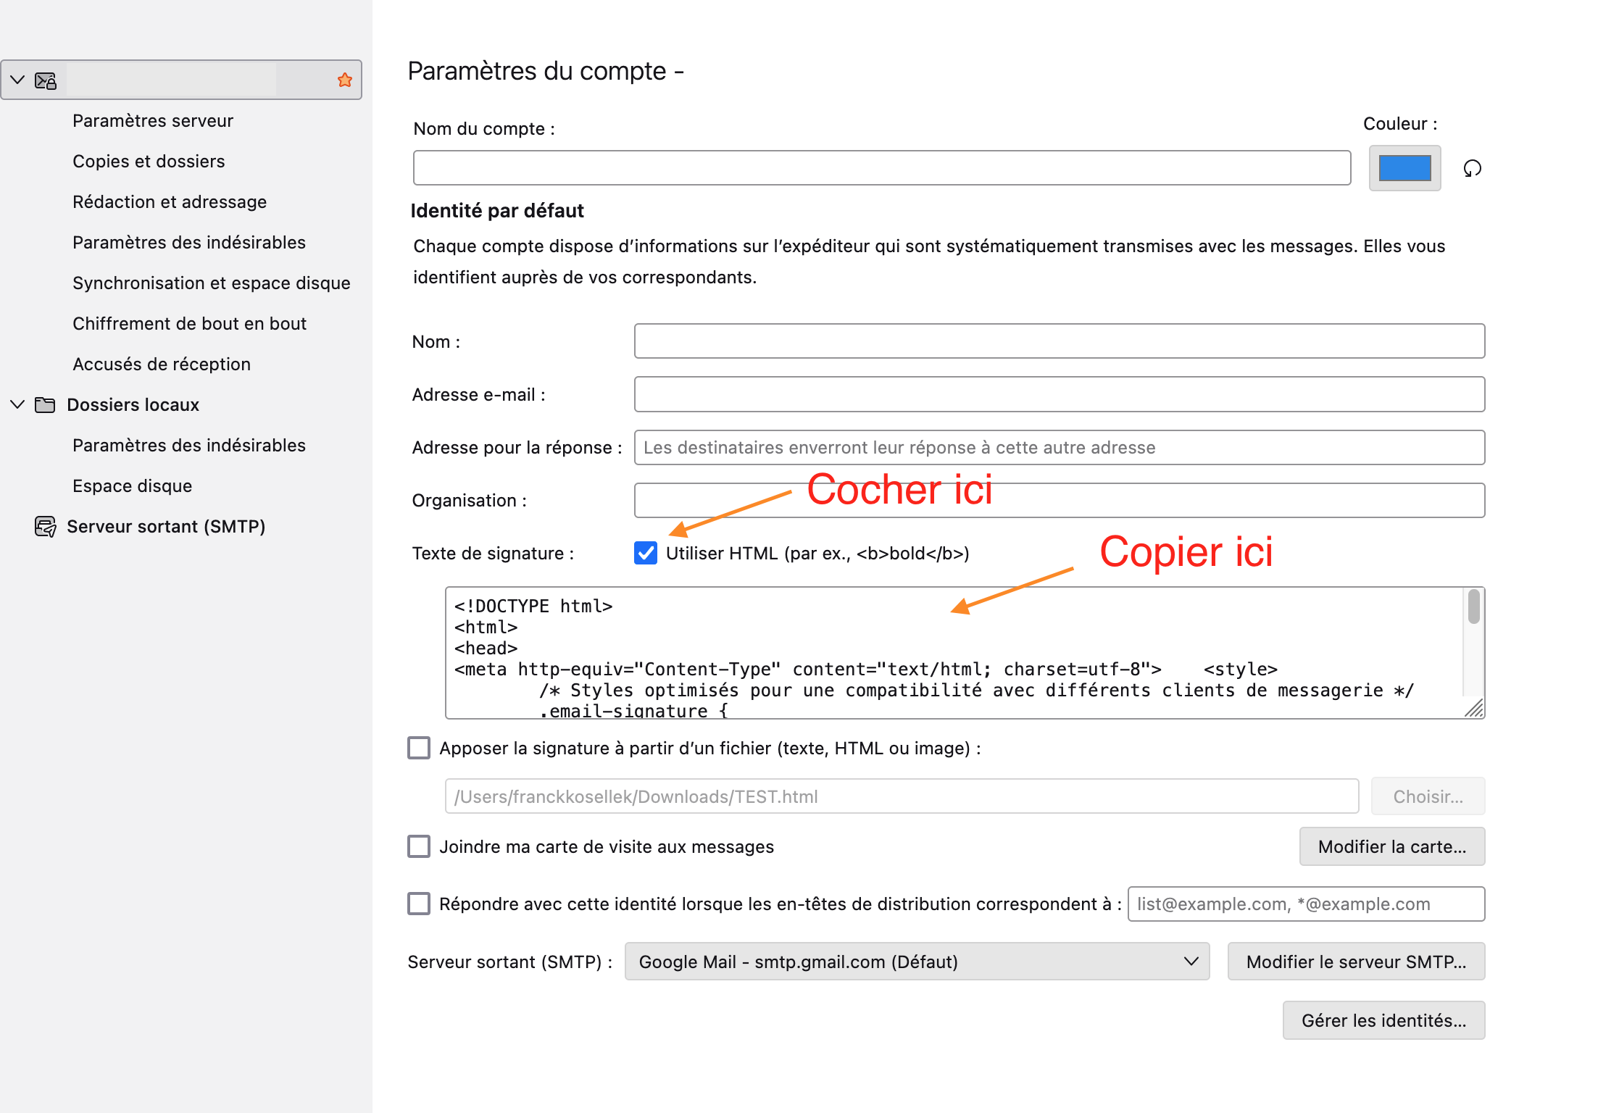The width and height of the screenshot is (1619, 1113).
Task: Open the blue account color swatch
Action: point(1404,168)
